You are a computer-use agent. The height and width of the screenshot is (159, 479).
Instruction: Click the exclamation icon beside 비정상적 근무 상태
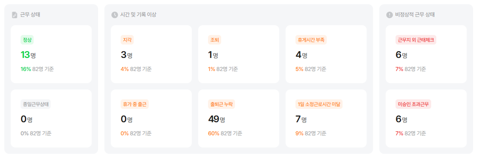point(389,15)
